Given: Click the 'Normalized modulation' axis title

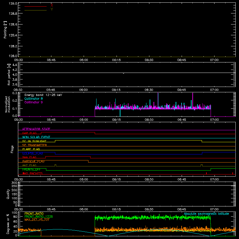Looking at the screenshot, I should (7, 104).
